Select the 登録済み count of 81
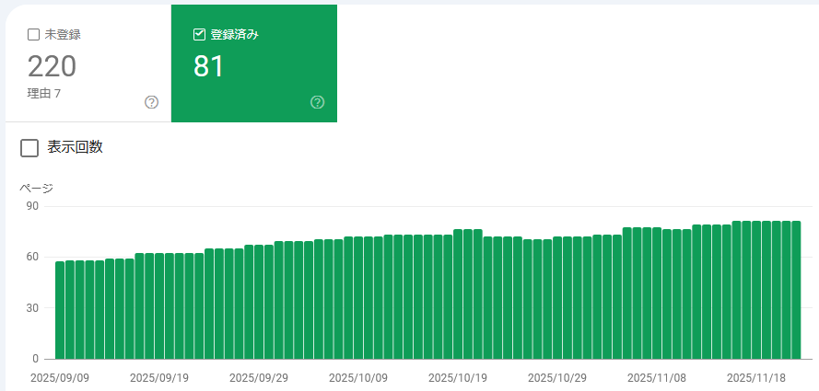The image size is (819, 391). coord(209,66)
